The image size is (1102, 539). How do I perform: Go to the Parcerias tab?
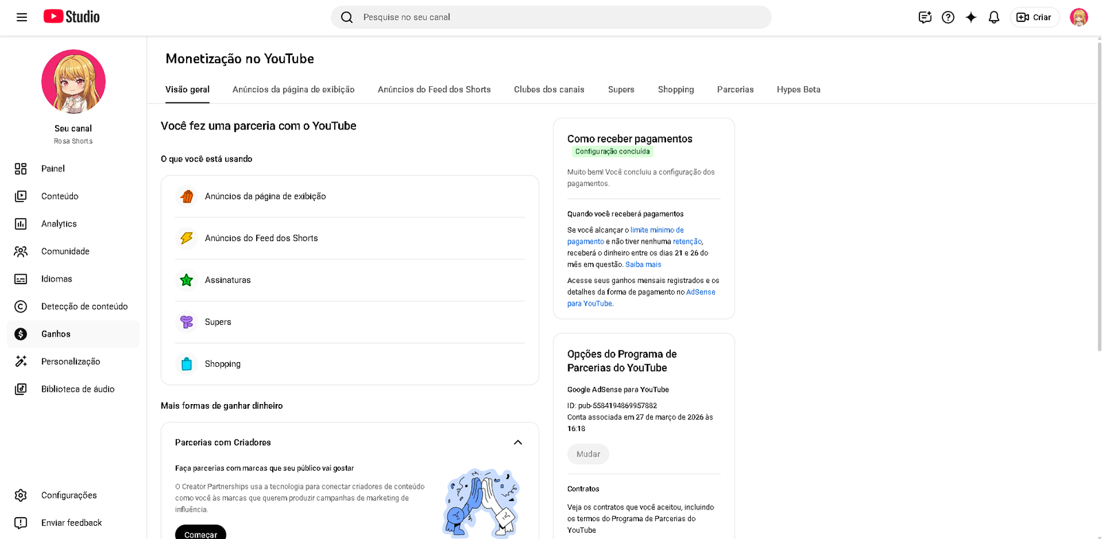[x=736, y=89]
